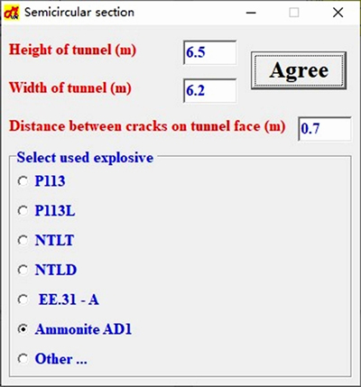Screen dimensions: 361x387
Task: Click the Width of tunnel input field
Action: (x=210, y=90)
